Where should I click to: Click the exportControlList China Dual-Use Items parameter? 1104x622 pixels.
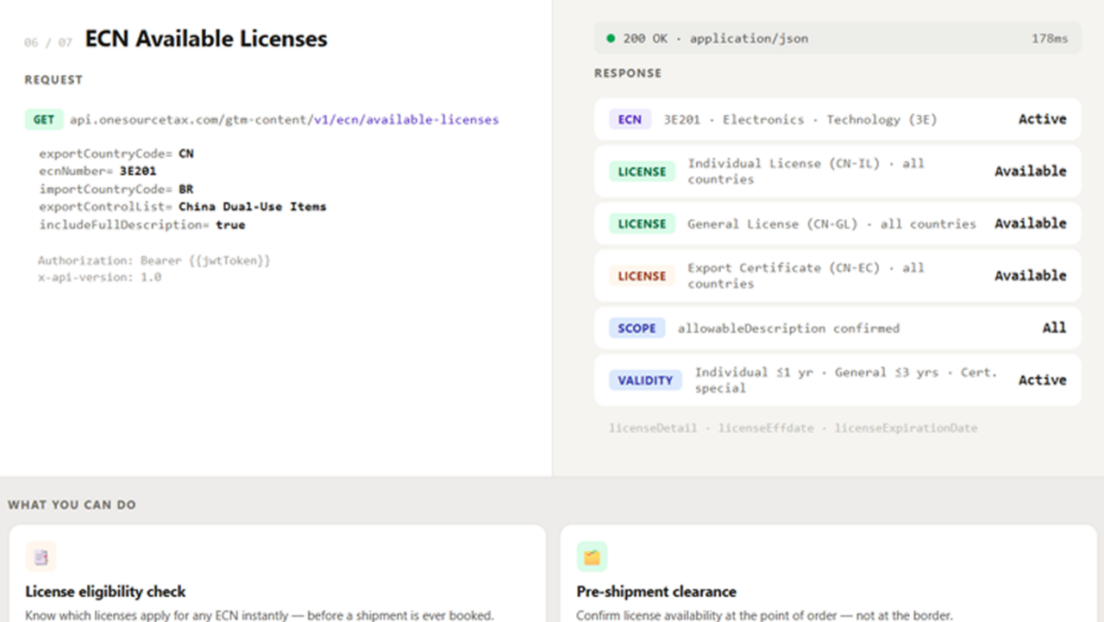click(x=183, y=206)
